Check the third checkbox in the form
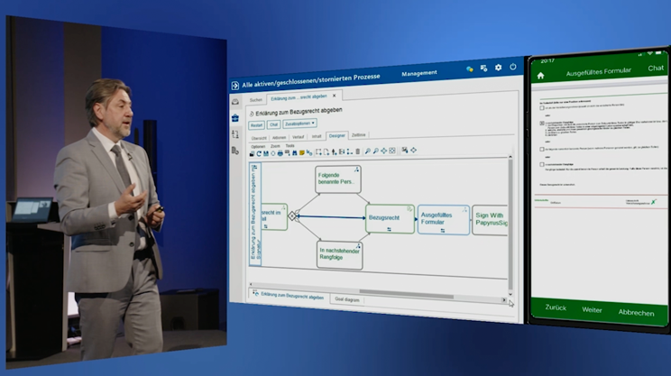Image resolution: width=671 pixels, height=376 pixels. click(x=542, y=150)
